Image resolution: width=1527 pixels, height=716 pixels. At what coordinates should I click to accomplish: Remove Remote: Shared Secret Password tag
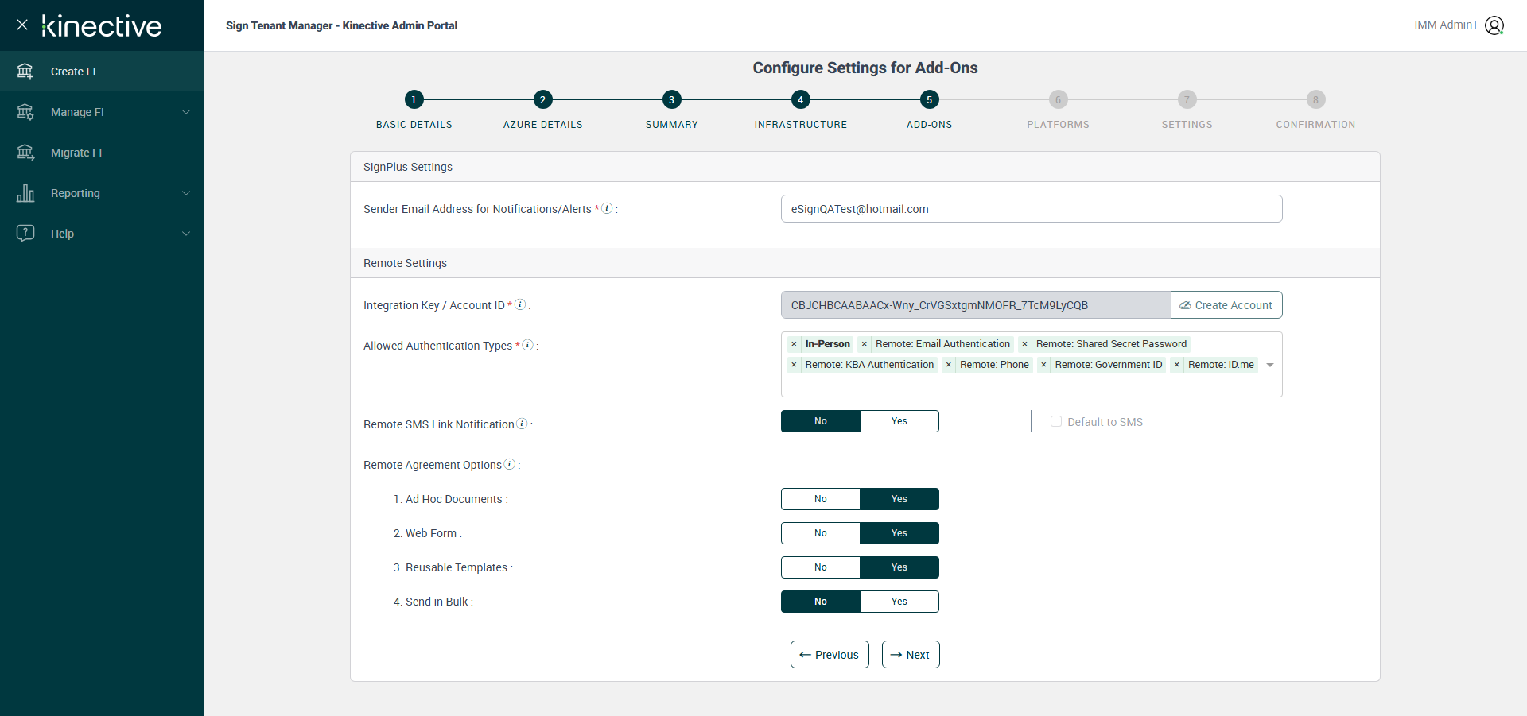pyautogui.click(x=1025, y=344)
